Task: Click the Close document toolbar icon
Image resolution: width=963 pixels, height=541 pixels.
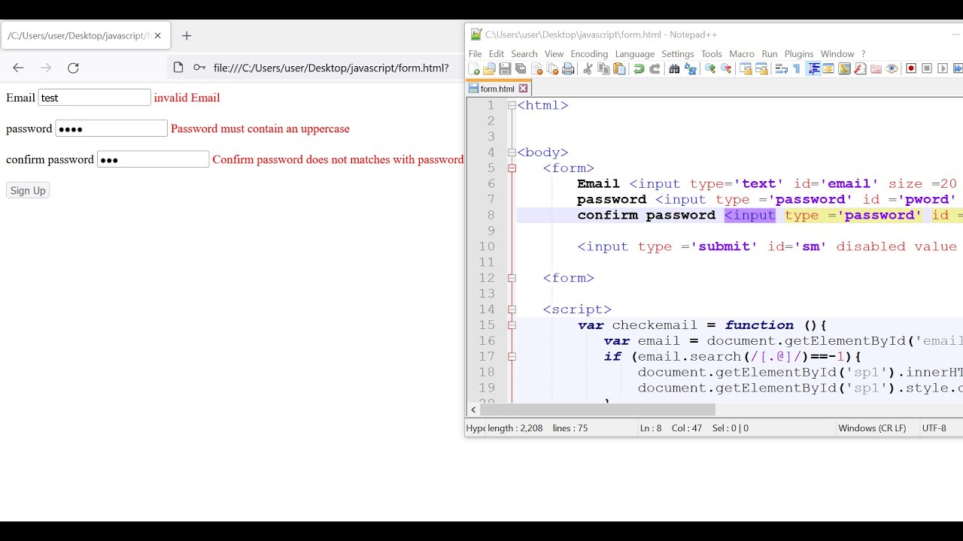Action: click(x=536, y=68)
